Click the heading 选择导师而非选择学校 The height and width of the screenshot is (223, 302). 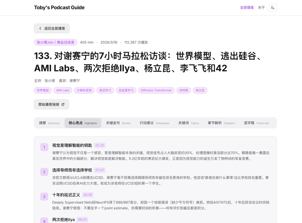click(x=72, y=170)
